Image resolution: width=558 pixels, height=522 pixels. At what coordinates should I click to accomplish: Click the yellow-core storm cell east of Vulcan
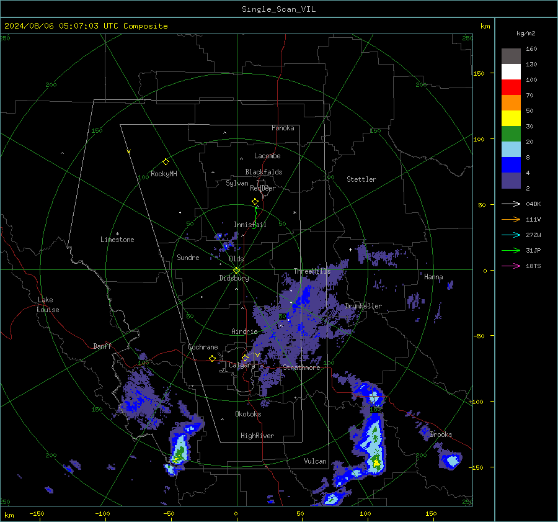pos(376,463)
